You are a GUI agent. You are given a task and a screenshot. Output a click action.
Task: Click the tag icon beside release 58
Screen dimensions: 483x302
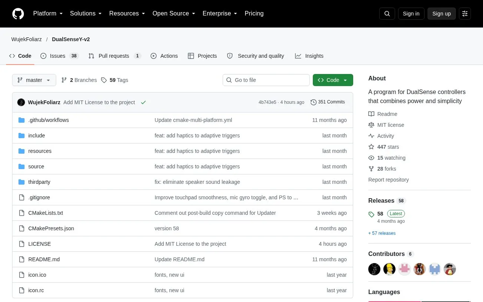pos(371,214)
